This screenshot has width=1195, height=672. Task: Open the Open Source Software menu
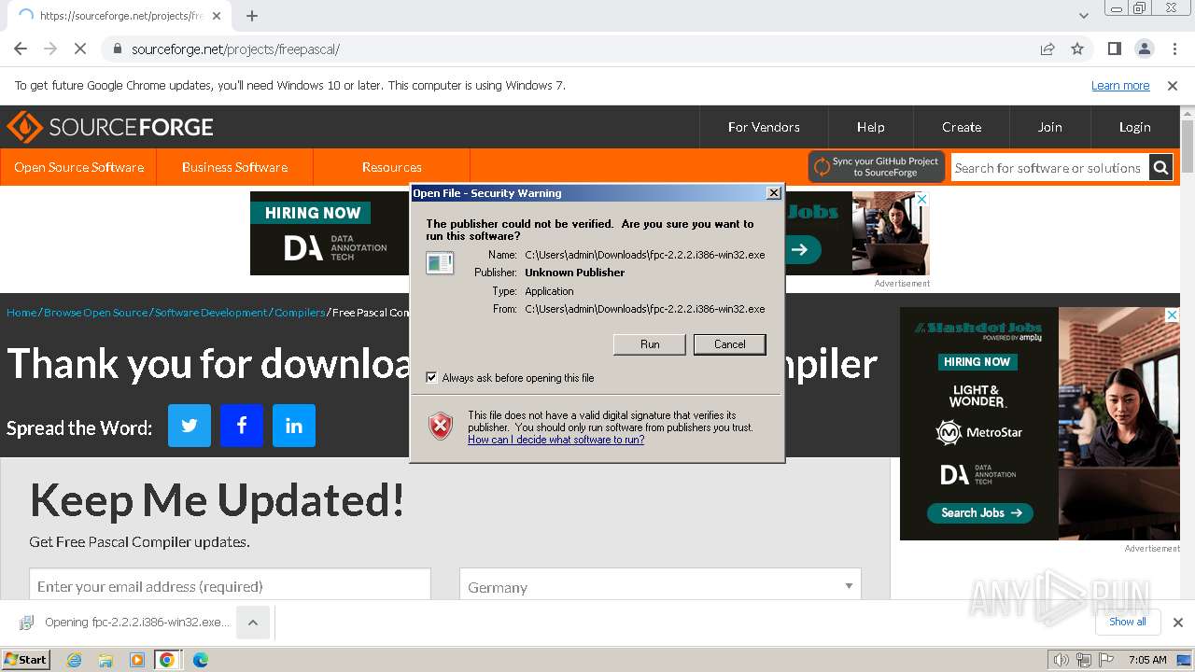coord(78,167)
